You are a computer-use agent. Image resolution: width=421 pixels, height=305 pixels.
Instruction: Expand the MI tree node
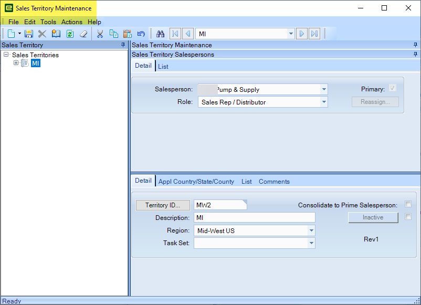pyautogui.click(x=16, y=63)
